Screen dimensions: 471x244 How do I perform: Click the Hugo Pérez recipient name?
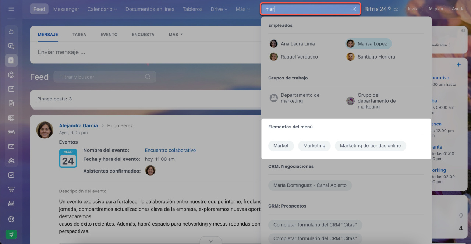click(x=120, y=125)
